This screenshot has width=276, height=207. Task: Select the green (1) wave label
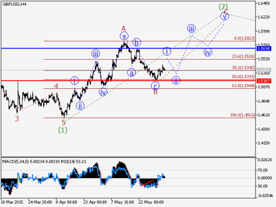click(x=63, y=130)
